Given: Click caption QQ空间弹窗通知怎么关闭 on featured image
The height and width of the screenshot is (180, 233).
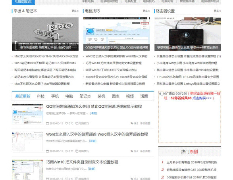Looking at the screenshot, I should click(117, 48).
